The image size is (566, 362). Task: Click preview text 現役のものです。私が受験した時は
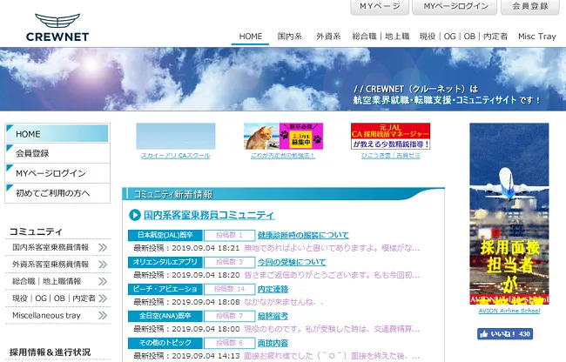click(x=332, y=329)
